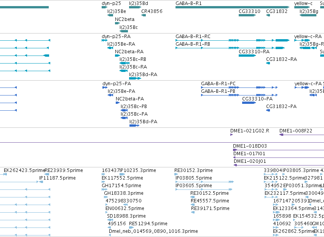Select NC2beta-RA transcript
This screenshot has height=237, width=324.
pos(117,56)
